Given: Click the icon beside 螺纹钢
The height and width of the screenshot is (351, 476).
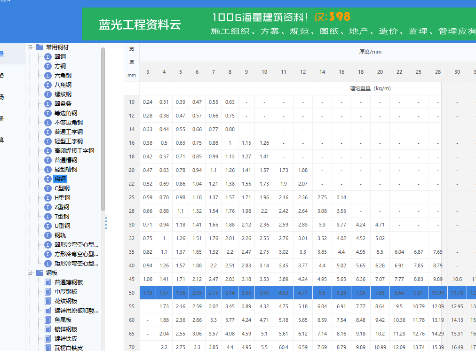Looking at the screenshot, I should (x=48, y=94).
